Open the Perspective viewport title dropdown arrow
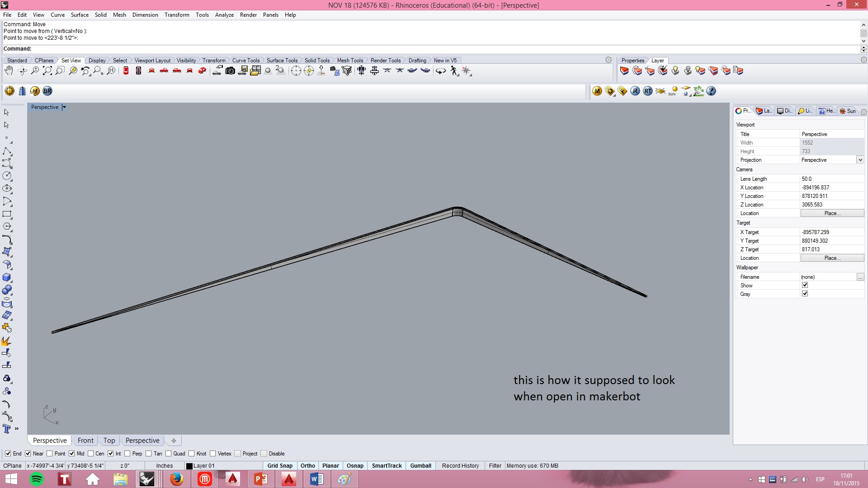Image resolution: width=868 pixels, height=488 pixels. click(x=64, y=108)
